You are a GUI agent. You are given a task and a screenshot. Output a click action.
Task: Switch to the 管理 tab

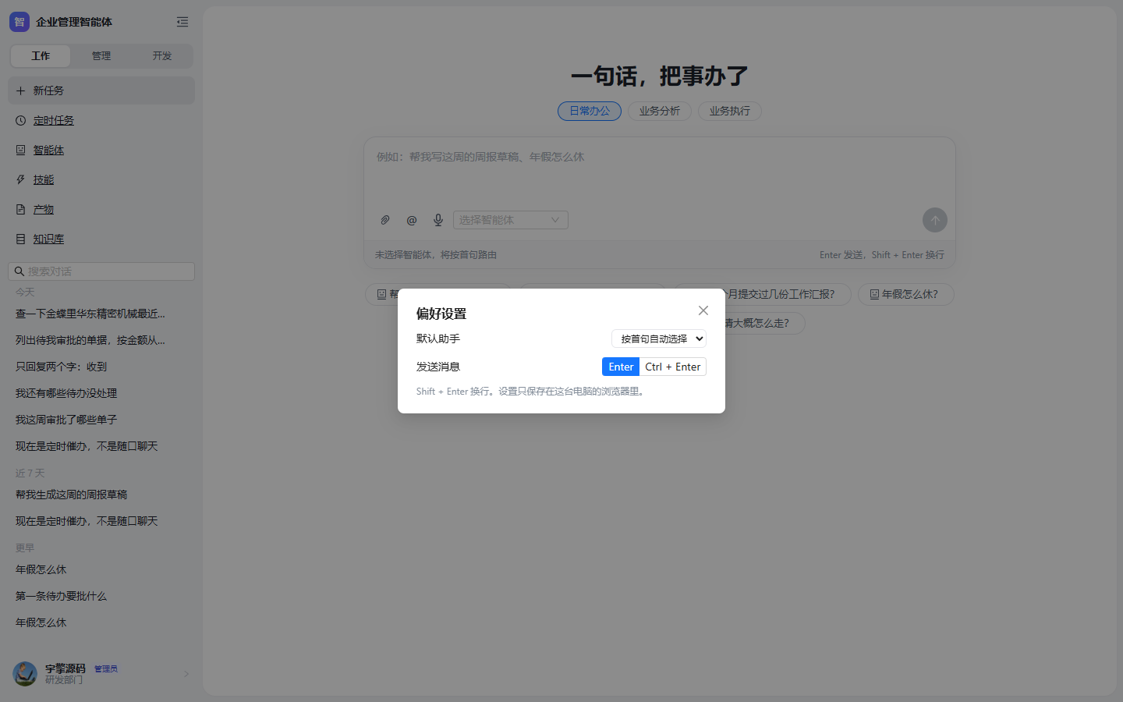pos(101,56)
